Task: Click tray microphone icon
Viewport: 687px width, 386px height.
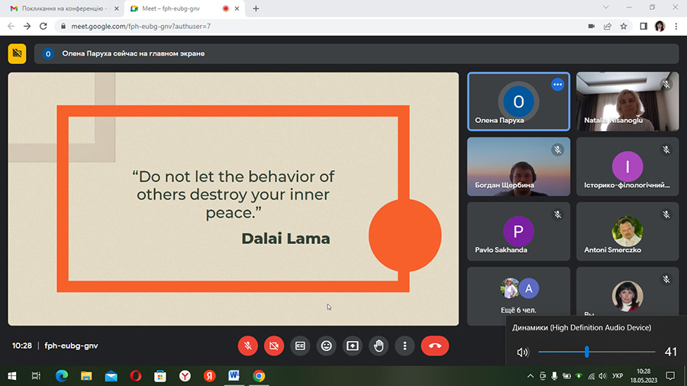Action: (554, 376)
